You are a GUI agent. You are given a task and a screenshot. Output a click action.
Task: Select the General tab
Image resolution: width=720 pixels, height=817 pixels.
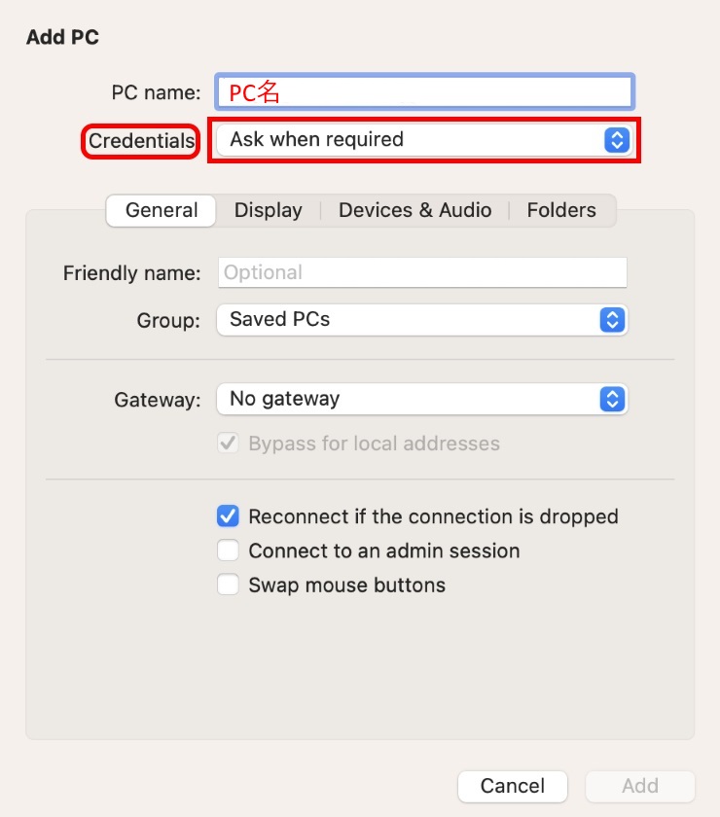pyautogui.click(x=162, y=210)
